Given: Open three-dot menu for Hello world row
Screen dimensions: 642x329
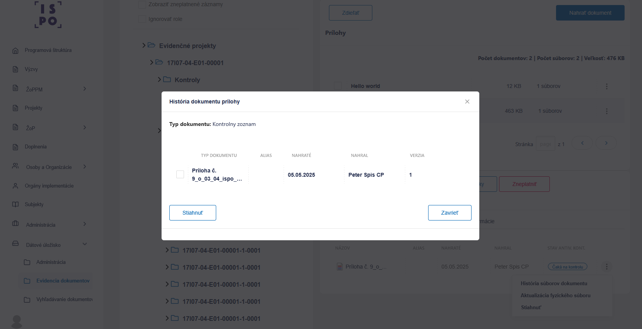Looking at the screenshot, I should [607, 86].
